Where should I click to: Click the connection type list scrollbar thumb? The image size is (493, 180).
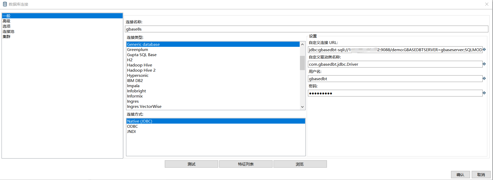tap(302, 63)
